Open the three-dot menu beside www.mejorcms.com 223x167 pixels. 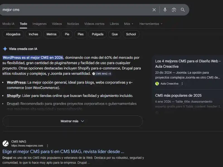(47, 146)
